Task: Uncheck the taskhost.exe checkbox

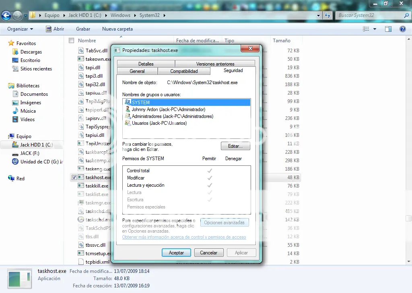Action: click(74, 177)
